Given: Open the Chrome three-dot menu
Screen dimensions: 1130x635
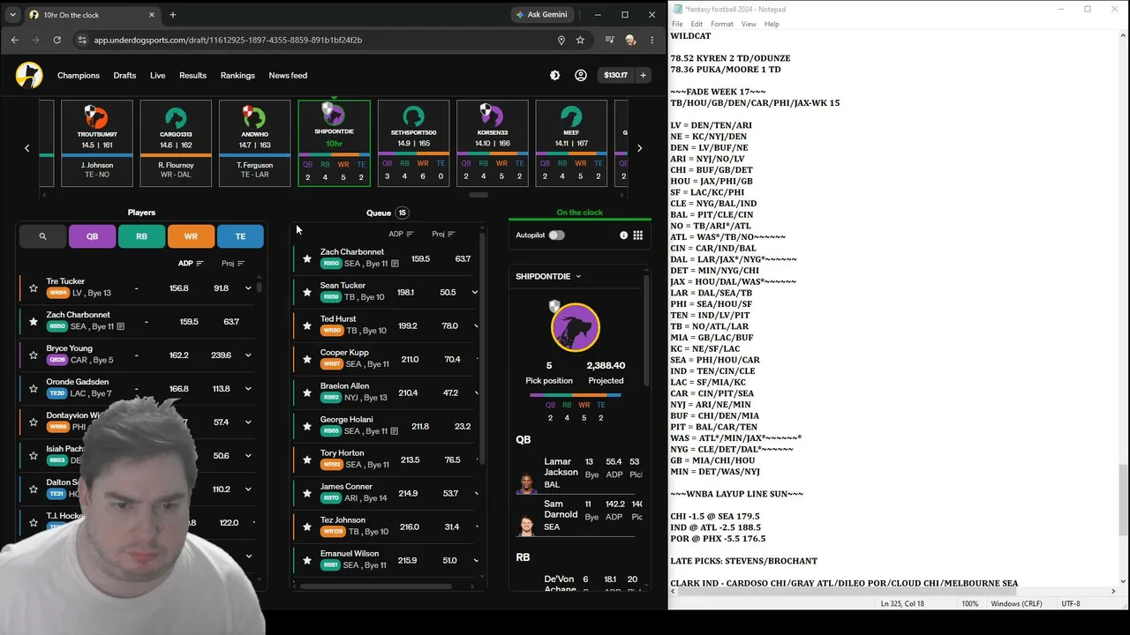Looking at the screenshot, I should pos(652,40).
